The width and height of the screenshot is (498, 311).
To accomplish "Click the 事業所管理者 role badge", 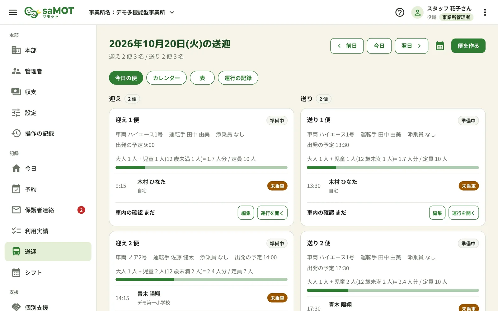I will click(456, 17).
